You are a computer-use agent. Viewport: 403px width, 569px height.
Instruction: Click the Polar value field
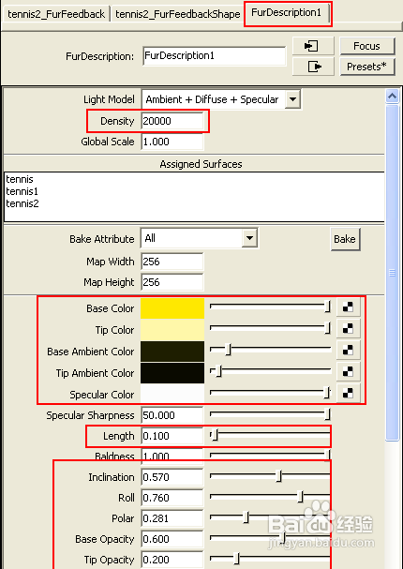pos(172,518)
